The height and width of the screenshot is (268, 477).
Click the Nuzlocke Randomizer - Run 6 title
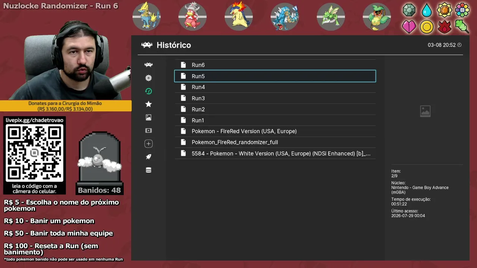coord(61,6)
